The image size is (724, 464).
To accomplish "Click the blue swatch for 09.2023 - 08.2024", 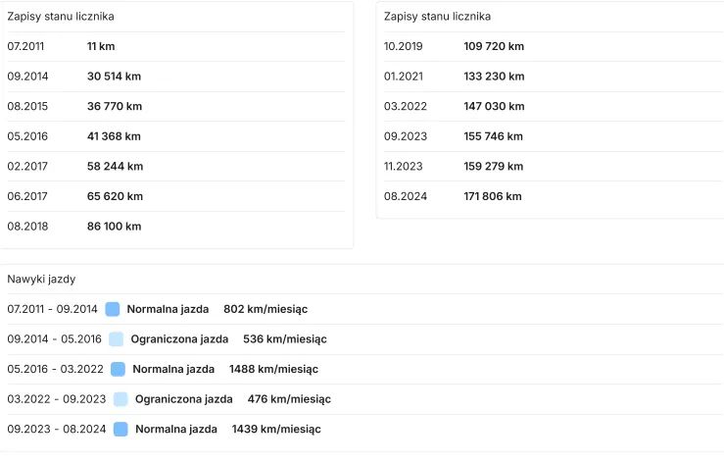I will point(121,429).
